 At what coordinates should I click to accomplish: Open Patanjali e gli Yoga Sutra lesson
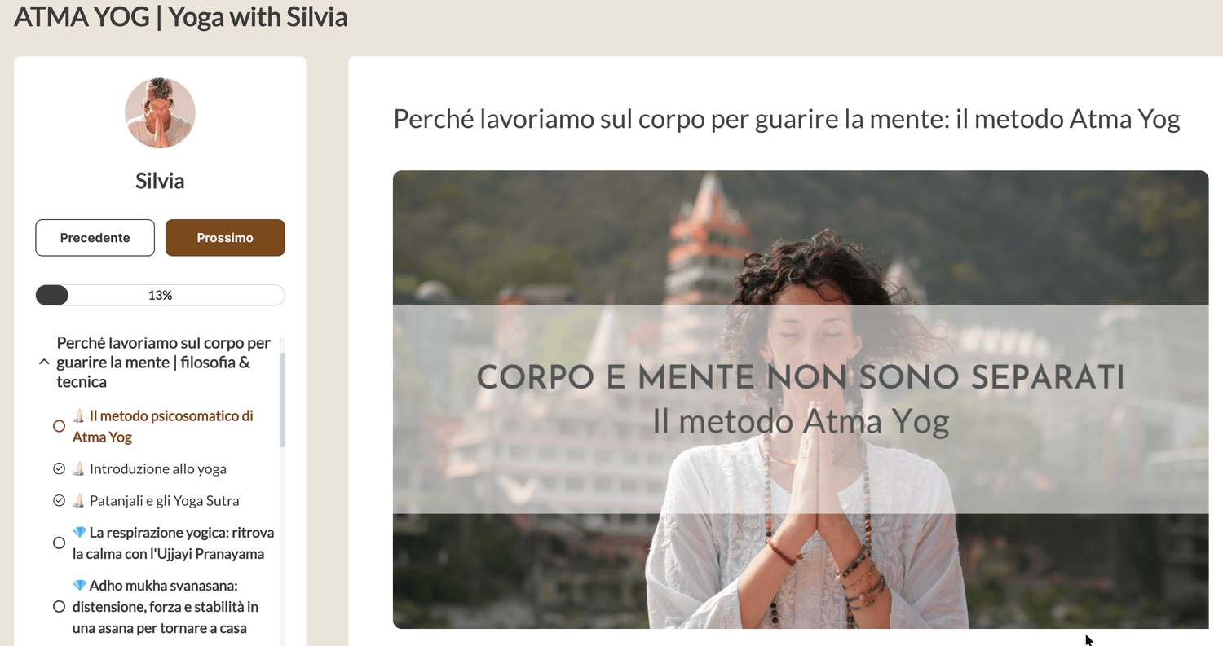point(164,500)
